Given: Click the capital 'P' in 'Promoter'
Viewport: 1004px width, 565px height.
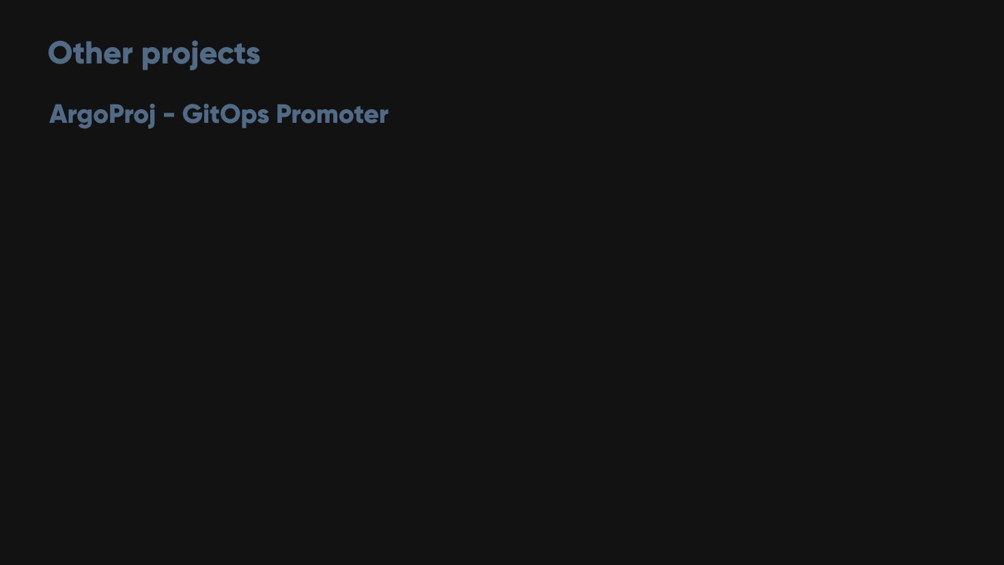Looking at the screenshot, I should pos(283,114).
